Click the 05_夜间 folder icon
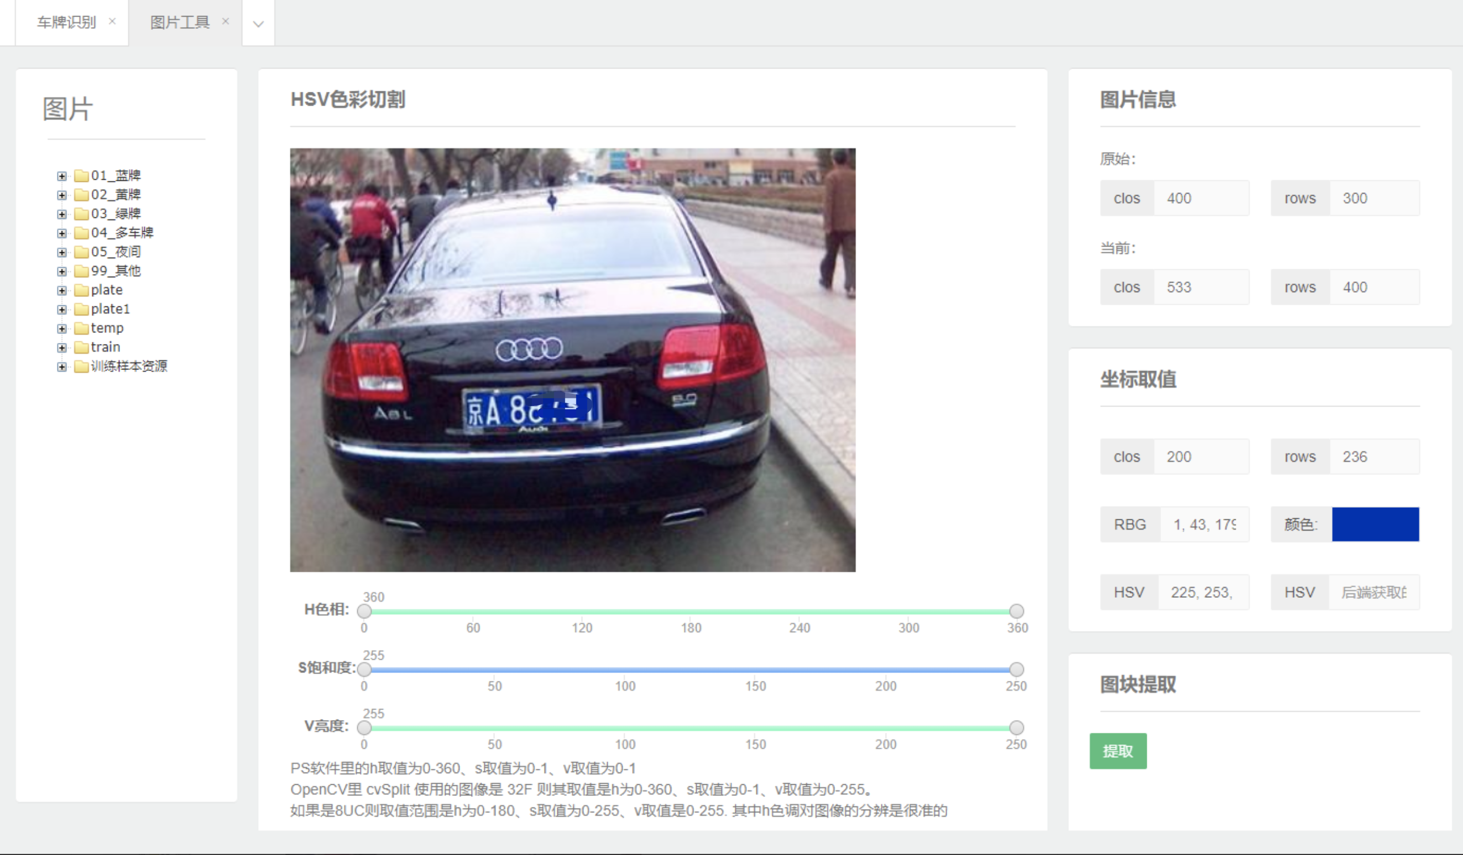 (81, 252)
